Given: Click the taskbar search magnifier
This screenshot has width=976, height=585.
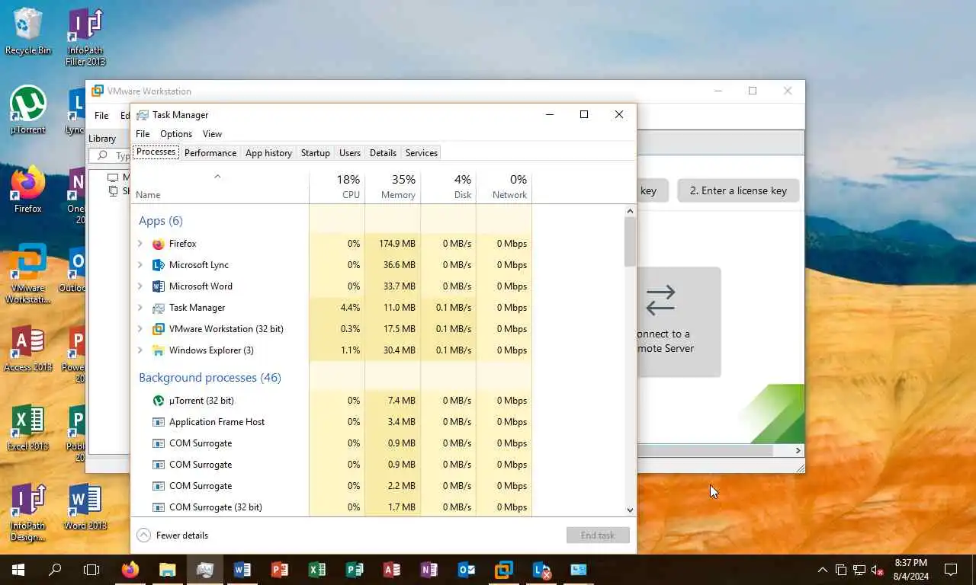Looking at the screenshot, I should (x=55, y=570).
